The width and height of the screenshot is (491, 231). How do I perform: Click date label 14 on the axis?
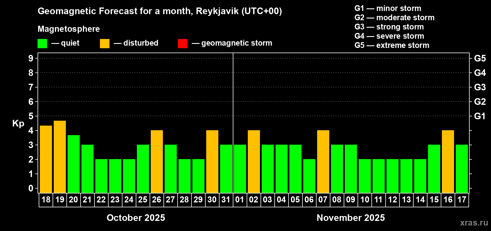coord(420,200)
